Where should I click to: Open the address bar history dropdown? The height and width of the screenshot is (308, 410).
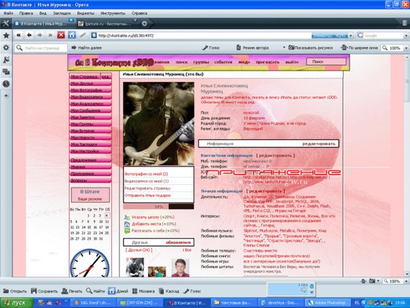pos(351,35)
